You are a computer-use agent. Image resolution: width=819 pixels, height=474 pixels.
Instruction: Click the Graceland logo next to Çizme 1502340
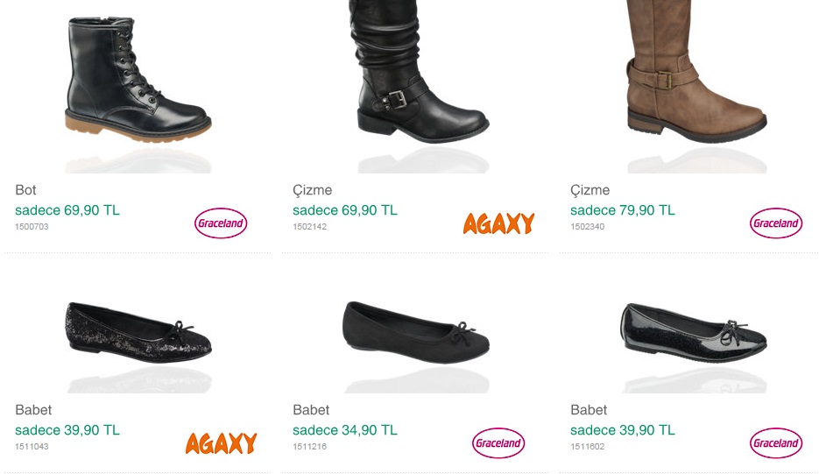coord(776,223)
